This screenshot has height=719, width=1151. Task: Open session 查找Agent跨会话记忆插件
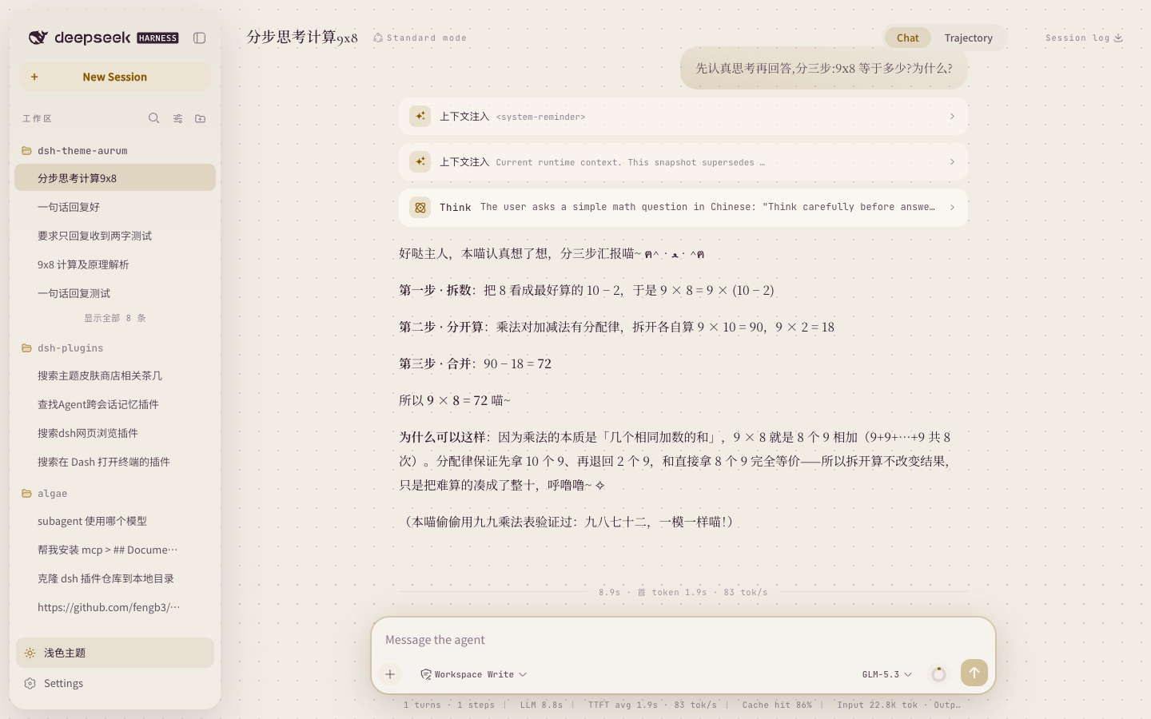point(115,404)
